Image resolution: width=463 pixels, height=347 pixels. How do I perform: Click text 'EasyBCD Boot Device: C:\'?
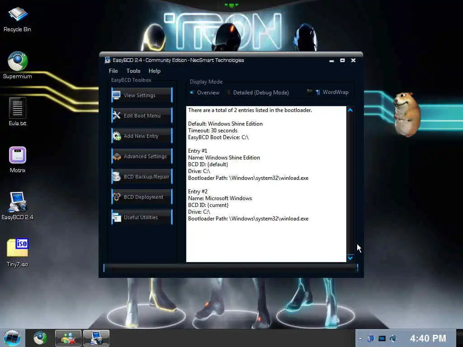click(x=218, y=137)
